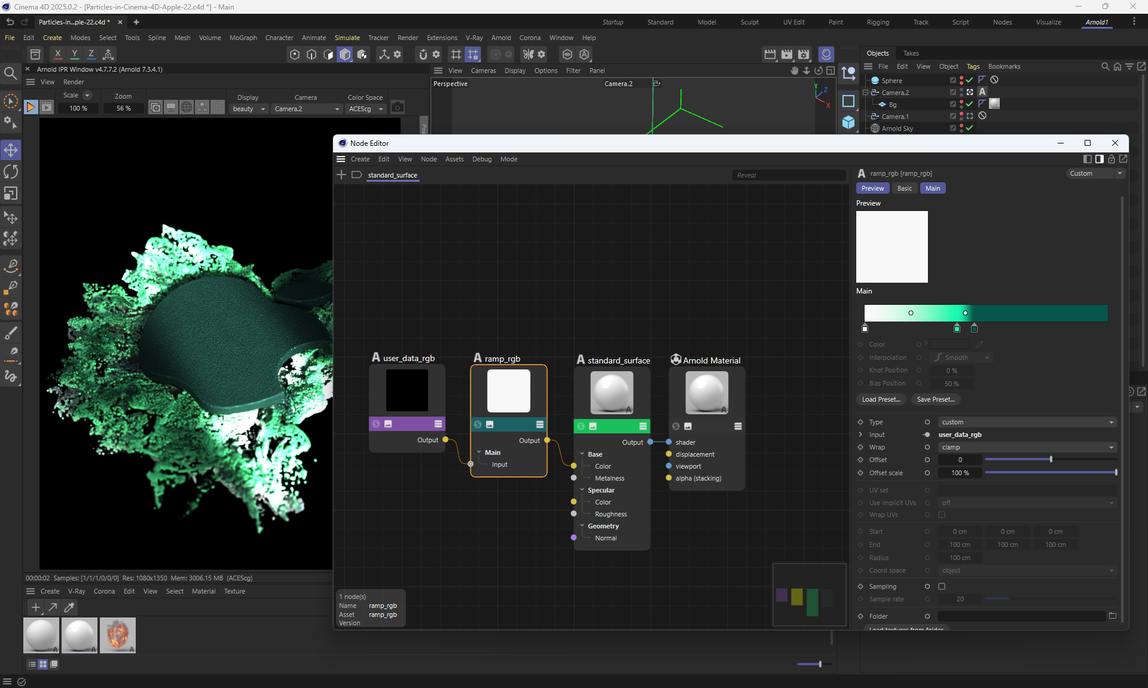Open the Simulate menu
This screenshot has height=688, width=1148.
click(x=347, y=38)
